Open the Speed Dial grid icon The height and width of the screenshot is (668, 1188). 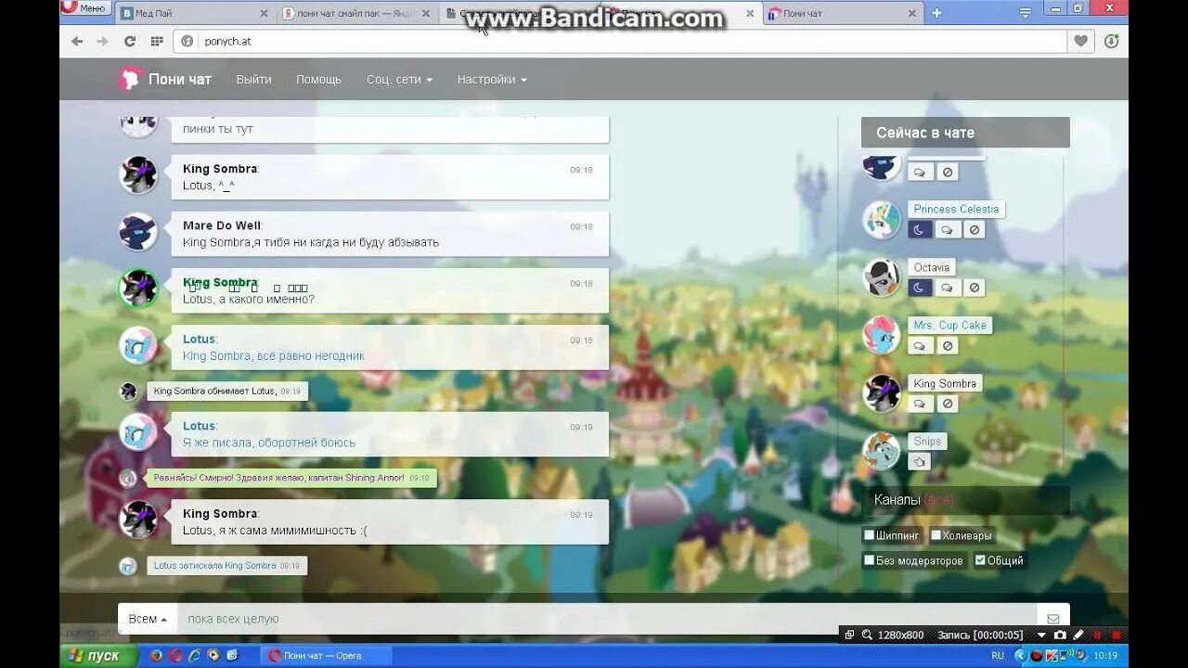tap(157, 41)
